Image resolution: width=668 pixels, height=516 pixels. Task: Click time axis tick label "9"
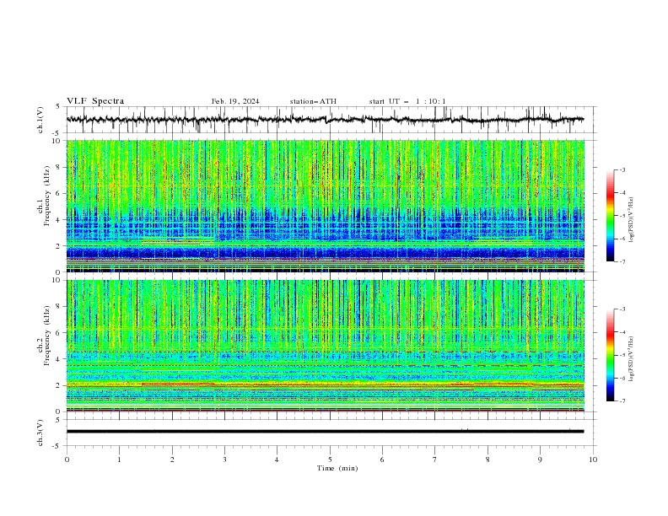pos(540,460)
